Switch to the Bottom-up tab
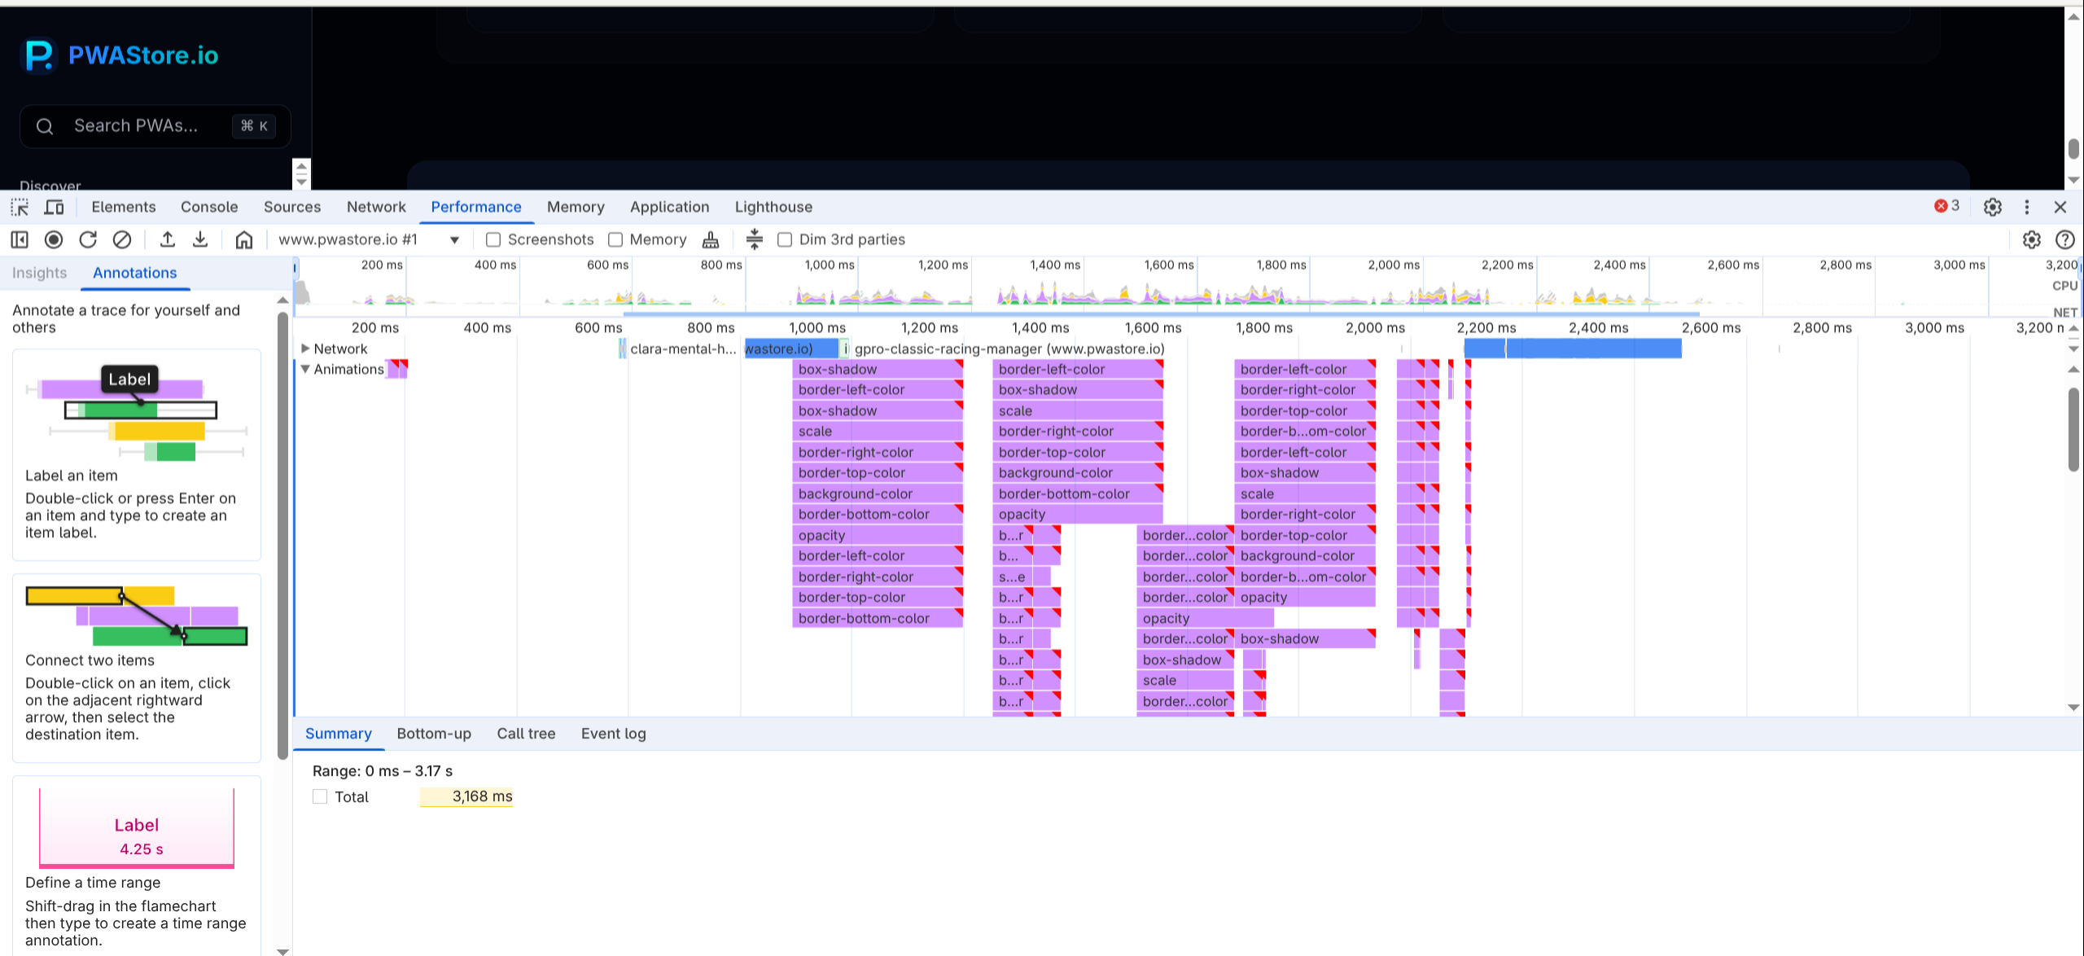 [x=434, y=734]
